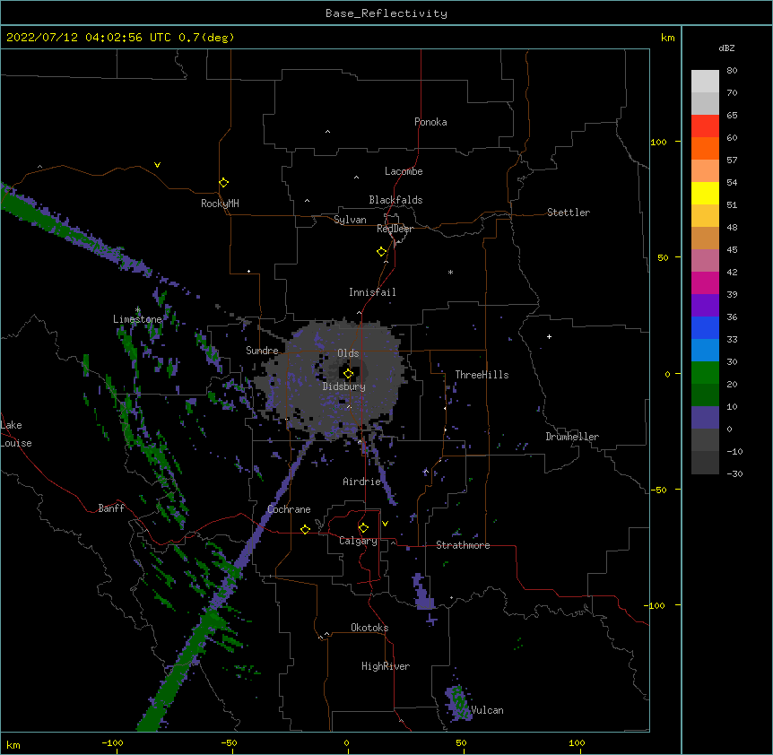Pick the blue 36-33 dBZ legend swatch
Image resolution: width=773 pixels, height=755 pixels.
pyautogui.click(x=705, y=327)
